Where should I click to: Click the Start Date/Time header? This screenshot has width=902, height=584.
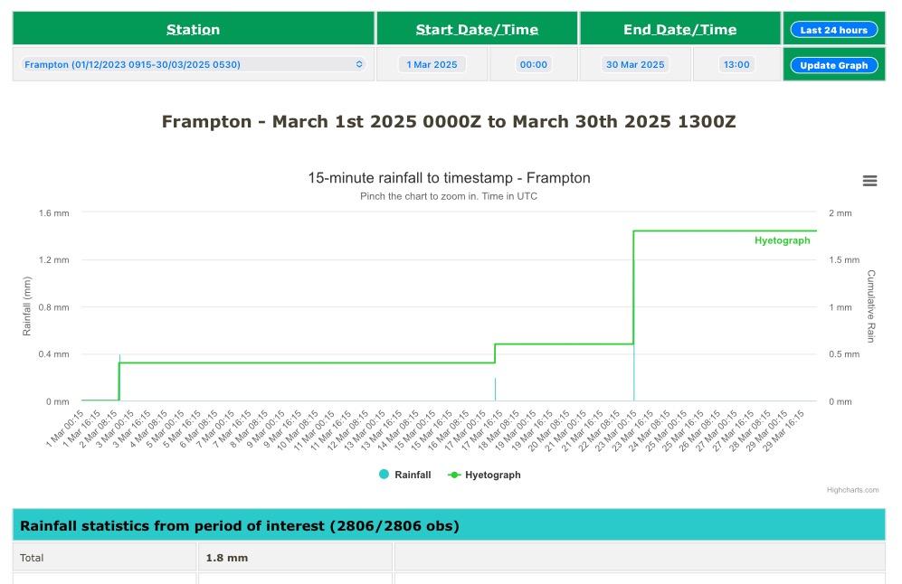(x=477, y=30)
